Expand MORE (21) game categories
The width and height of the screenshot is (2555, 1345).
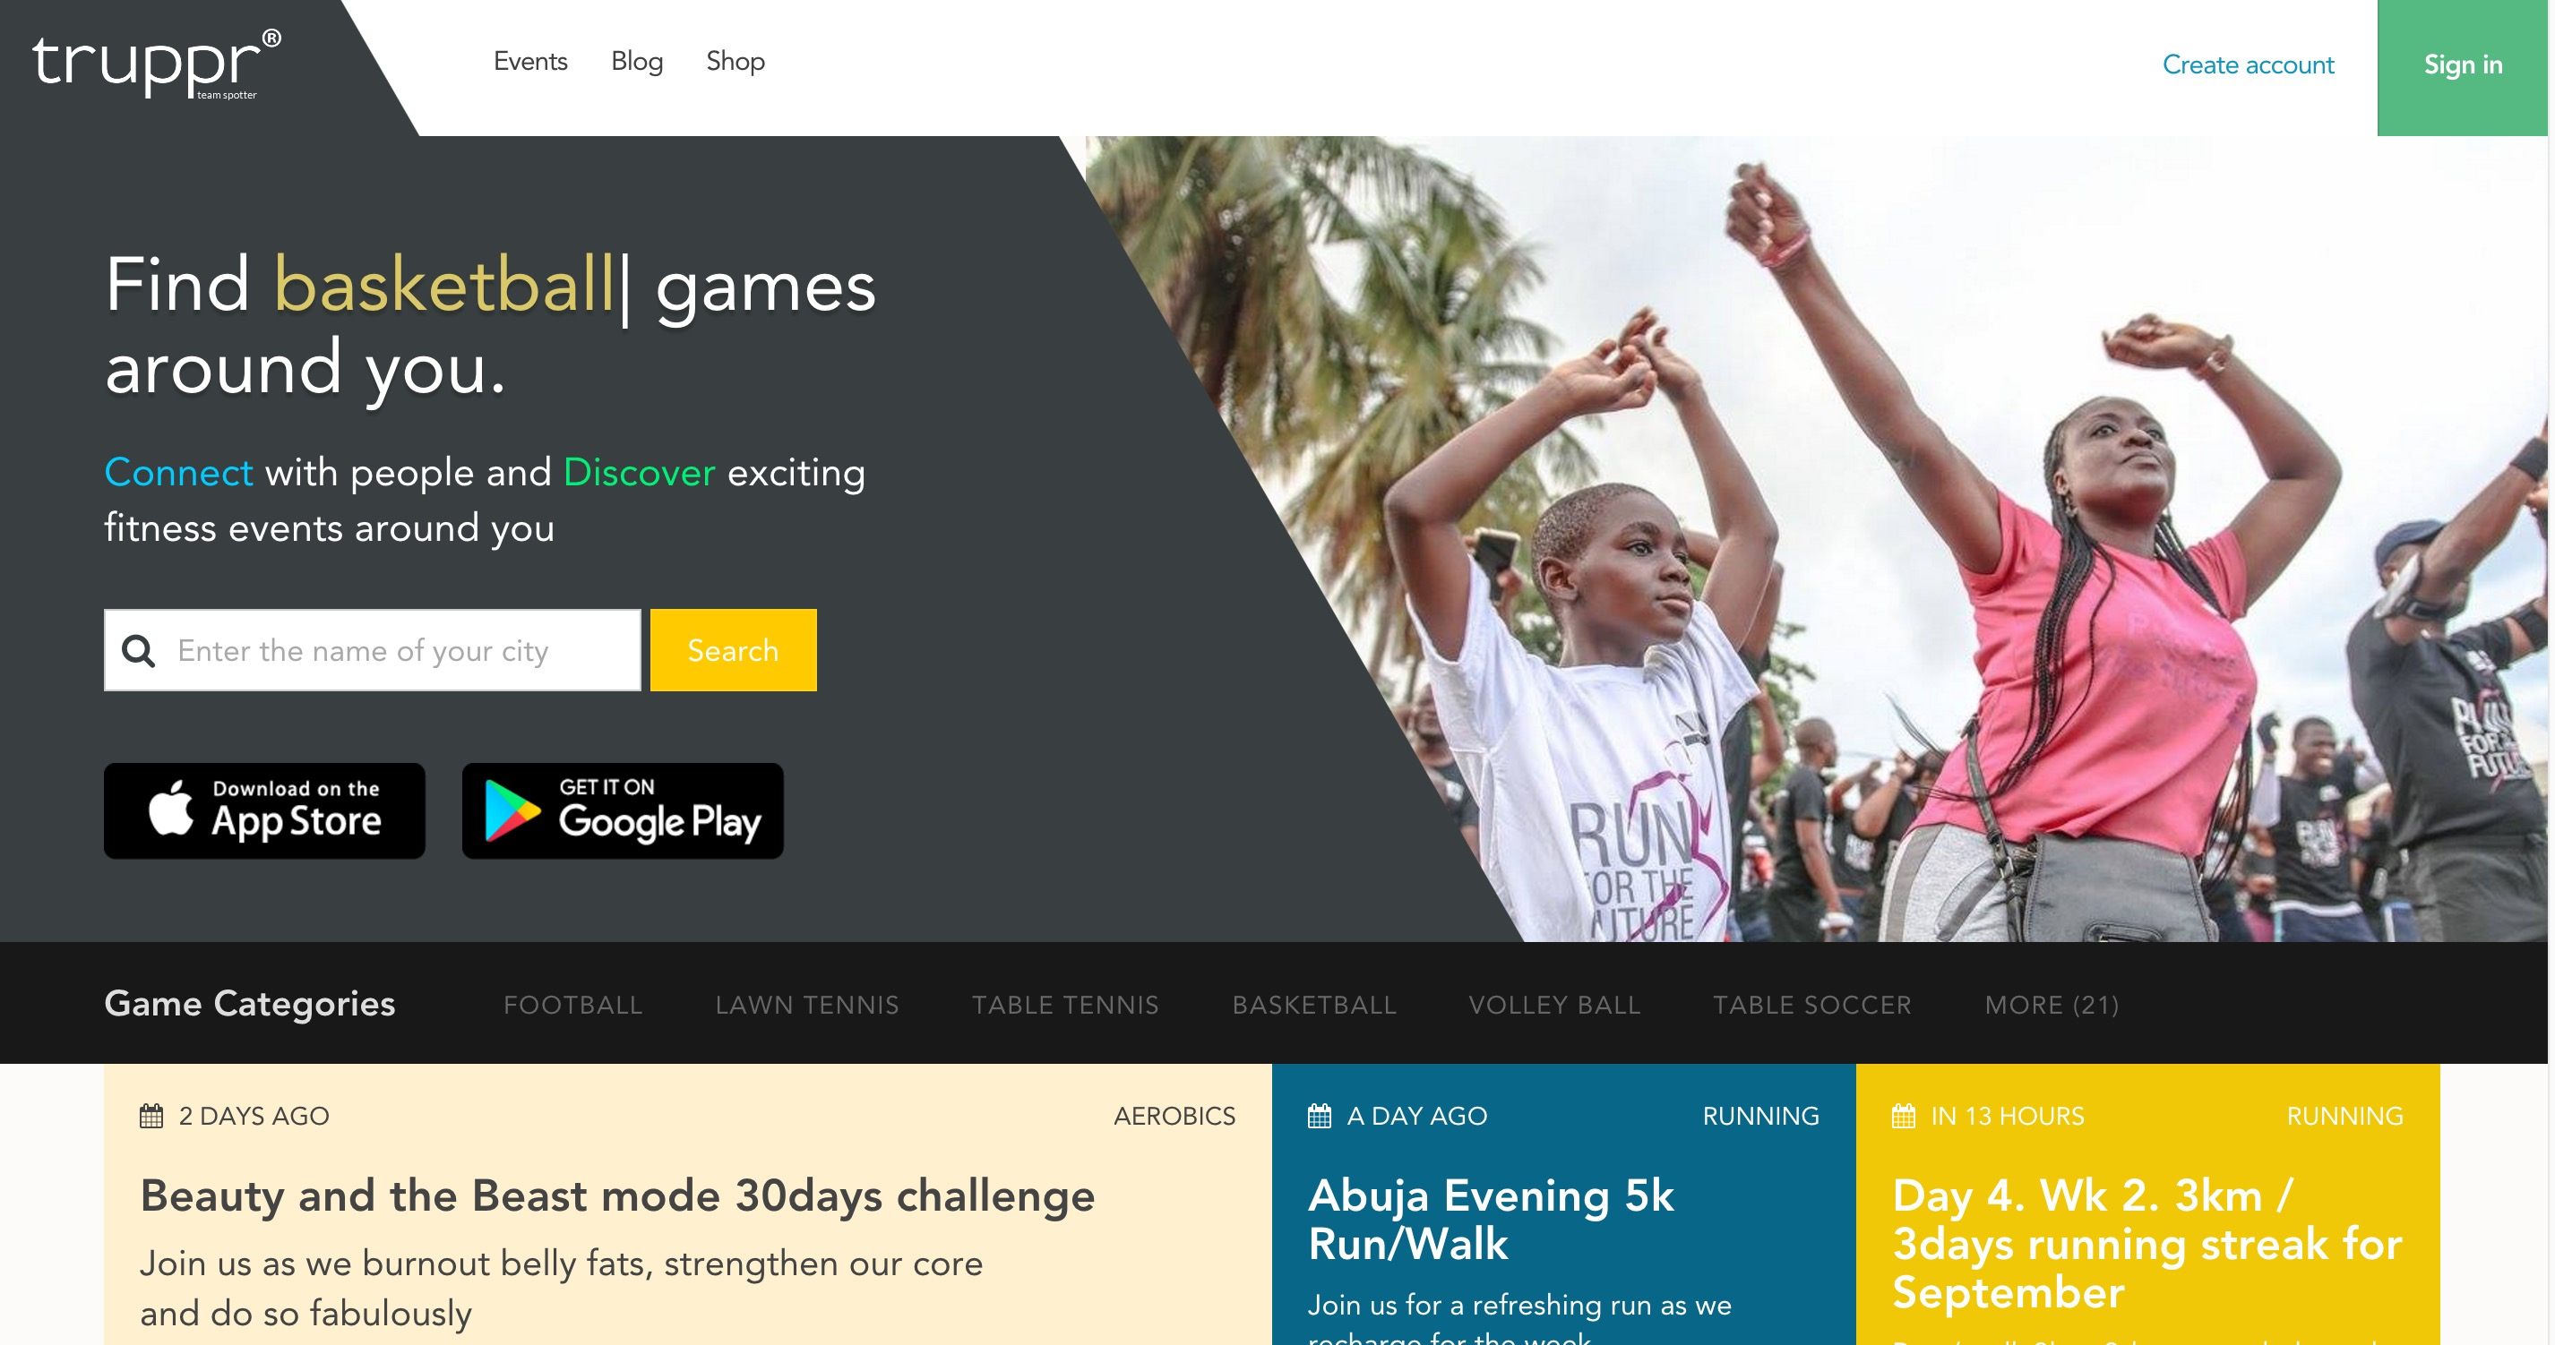click(x=2052, y=1005)
